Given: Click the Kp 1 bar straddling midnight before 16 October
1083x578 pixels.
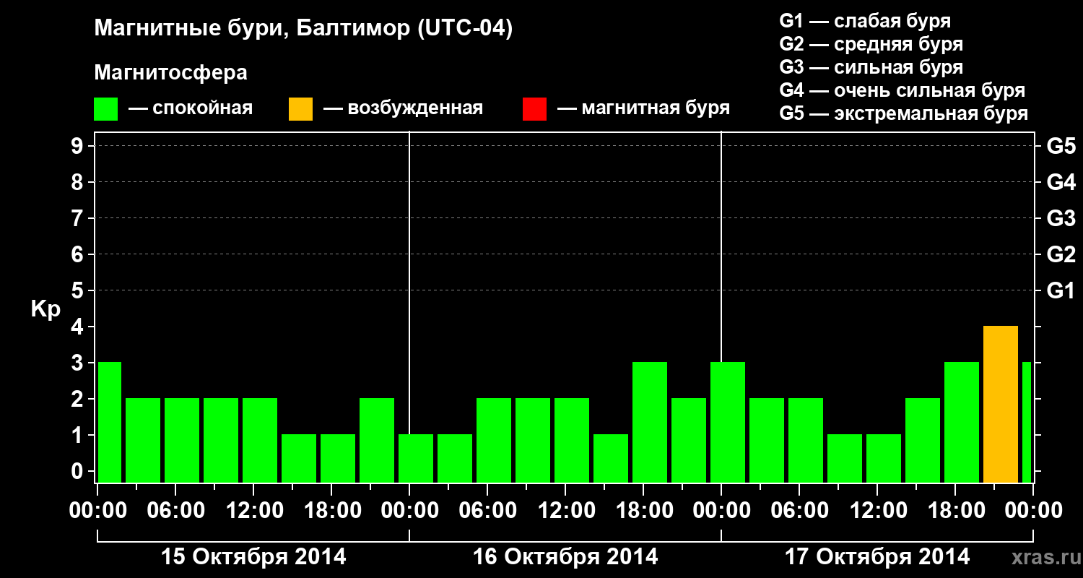Looking at the screenshot, I should 416,459.
